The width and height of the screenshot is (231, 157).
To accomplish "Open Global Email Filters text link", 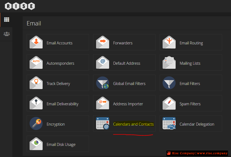I will [129, 83].
